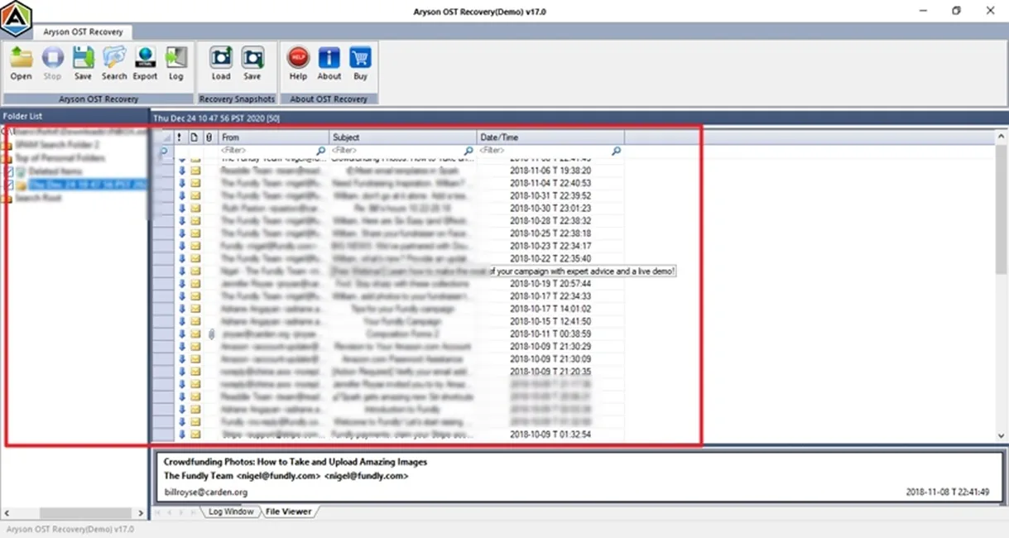This screenshot has width=1009, height=538.
Task: Click the folder list scroll left arrow
Action: pos(7,513)
